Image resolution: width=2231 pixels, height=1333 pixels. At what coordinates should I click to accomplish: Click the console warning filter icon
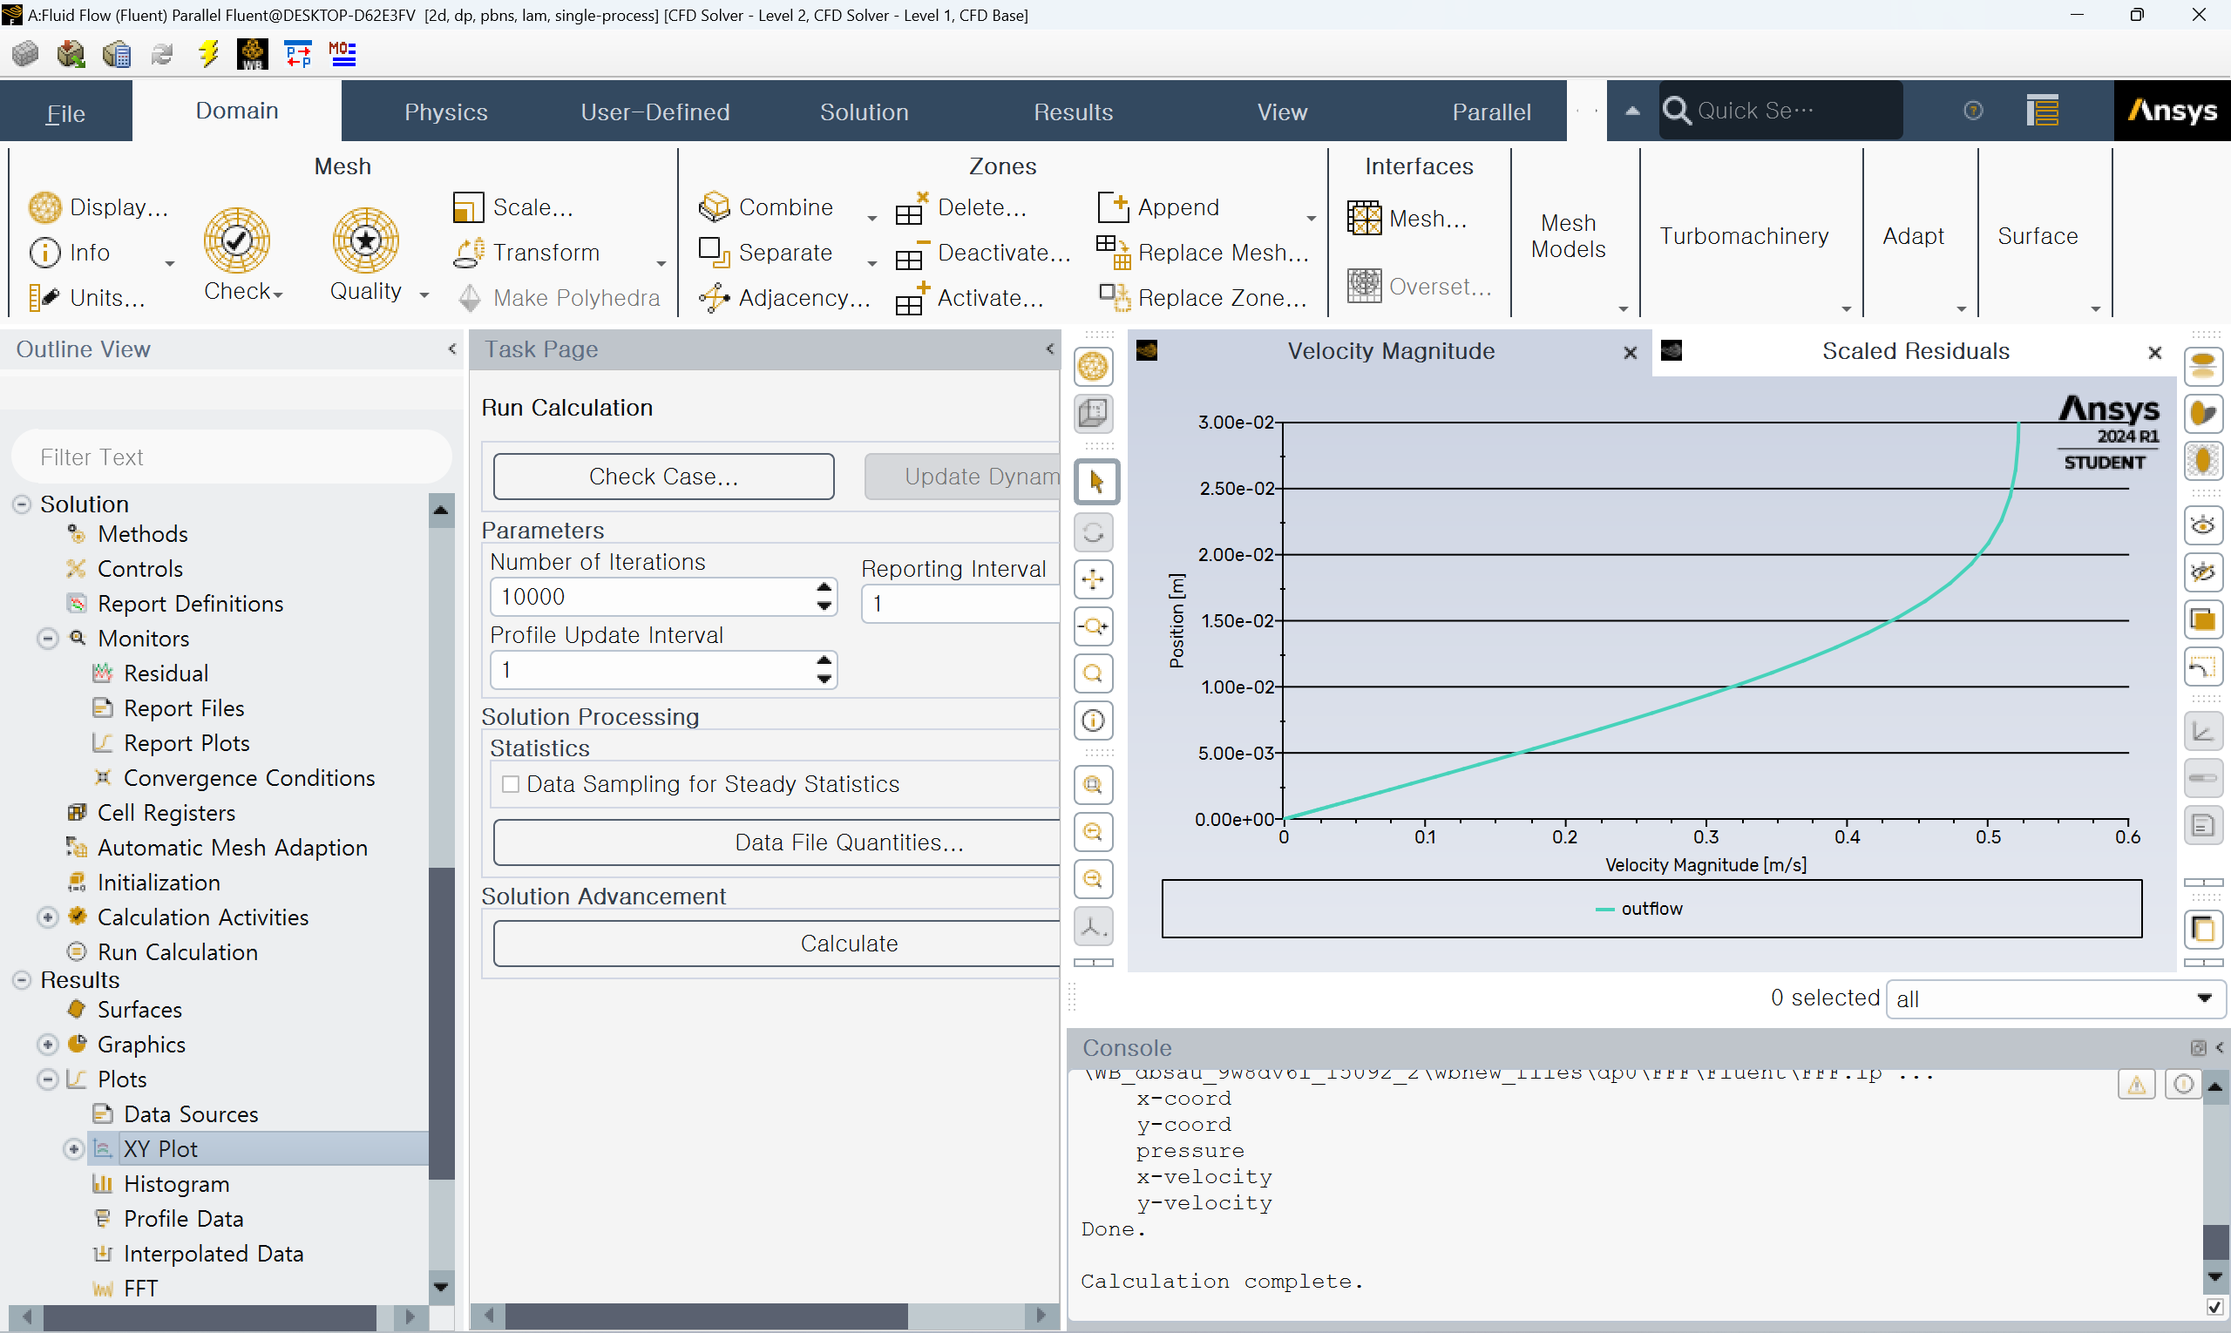pyautogui.click(x=2137, y=1084)
